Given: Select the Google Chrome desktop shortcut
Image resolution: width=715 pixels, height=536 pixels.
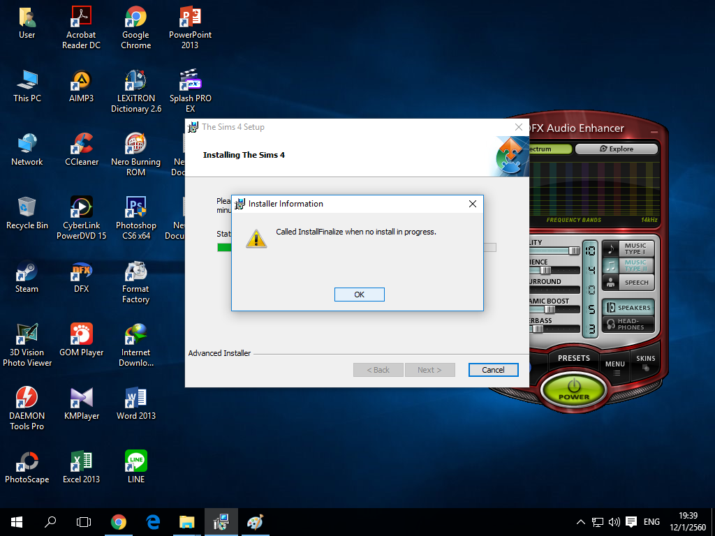Looking at the screenshot, I should (x=135, y=27).
